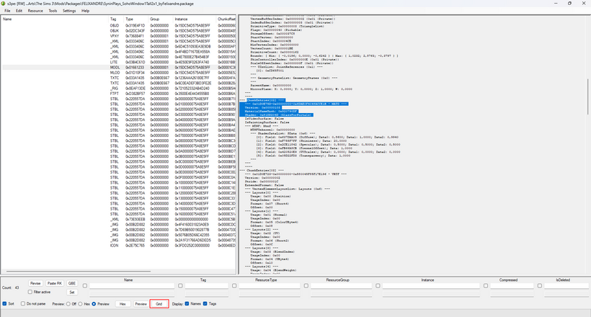Select the Hex preview radio button
Image resolution: width=591 pixels, height=317 pixels.
[80, 304]
